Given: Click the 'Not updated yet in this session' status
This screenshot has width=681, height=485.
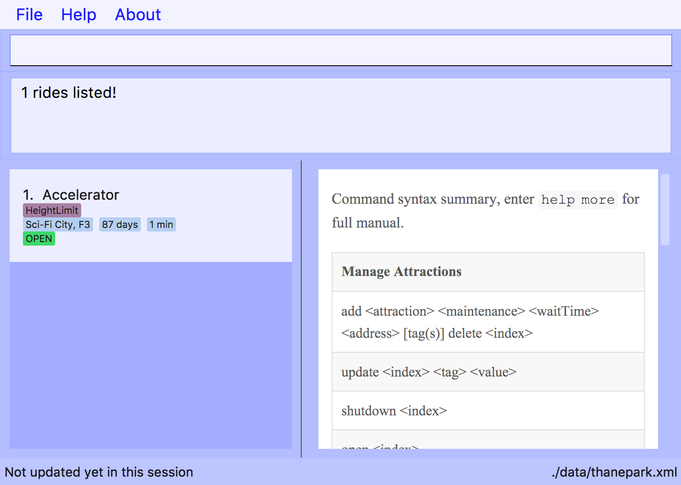Looking at the screenshot, I should coord(99,472).
